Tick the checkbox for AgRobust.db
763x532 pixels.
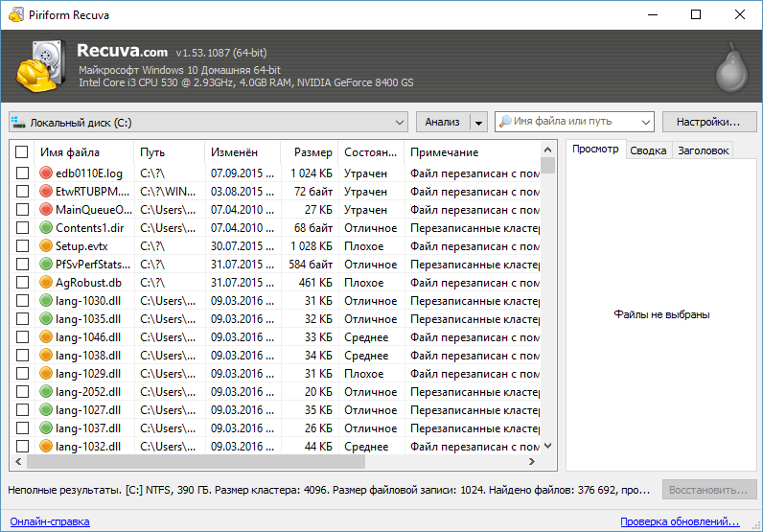(x=22, y=283)
